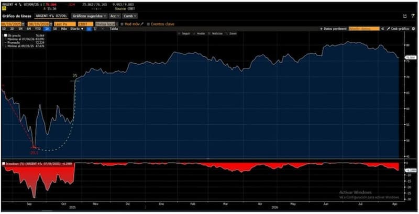The height and width of the screenshot is (214, 419).
Task: Select the 1M time range tab
Action: click(x=20, y=29)
